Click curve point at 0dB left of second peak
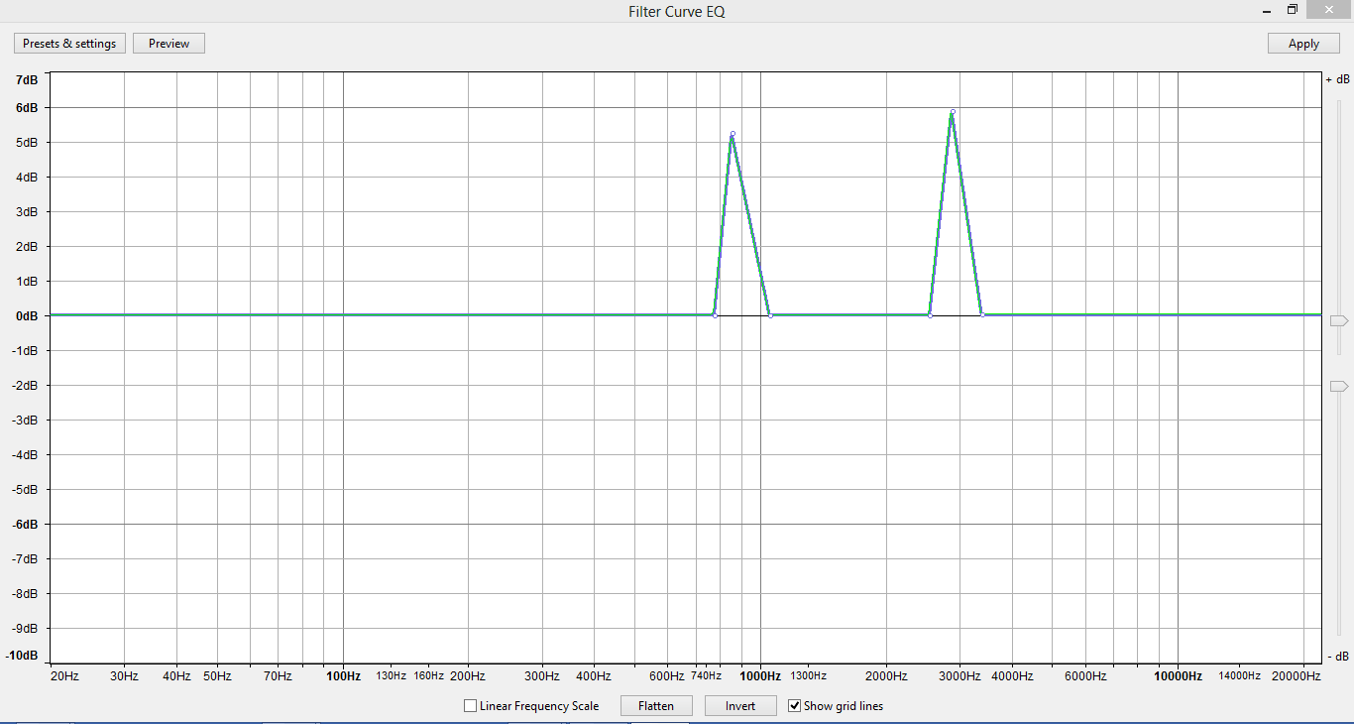Screen dimensions: 1354x724 (930, 315)
